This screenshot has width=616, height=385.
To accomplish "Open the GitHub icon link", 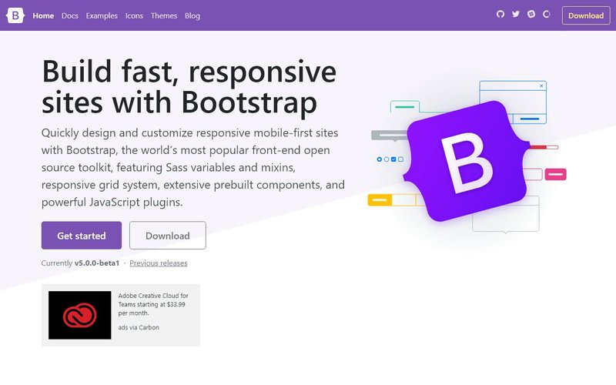I will pyautogui.click(x=500, y=15).
